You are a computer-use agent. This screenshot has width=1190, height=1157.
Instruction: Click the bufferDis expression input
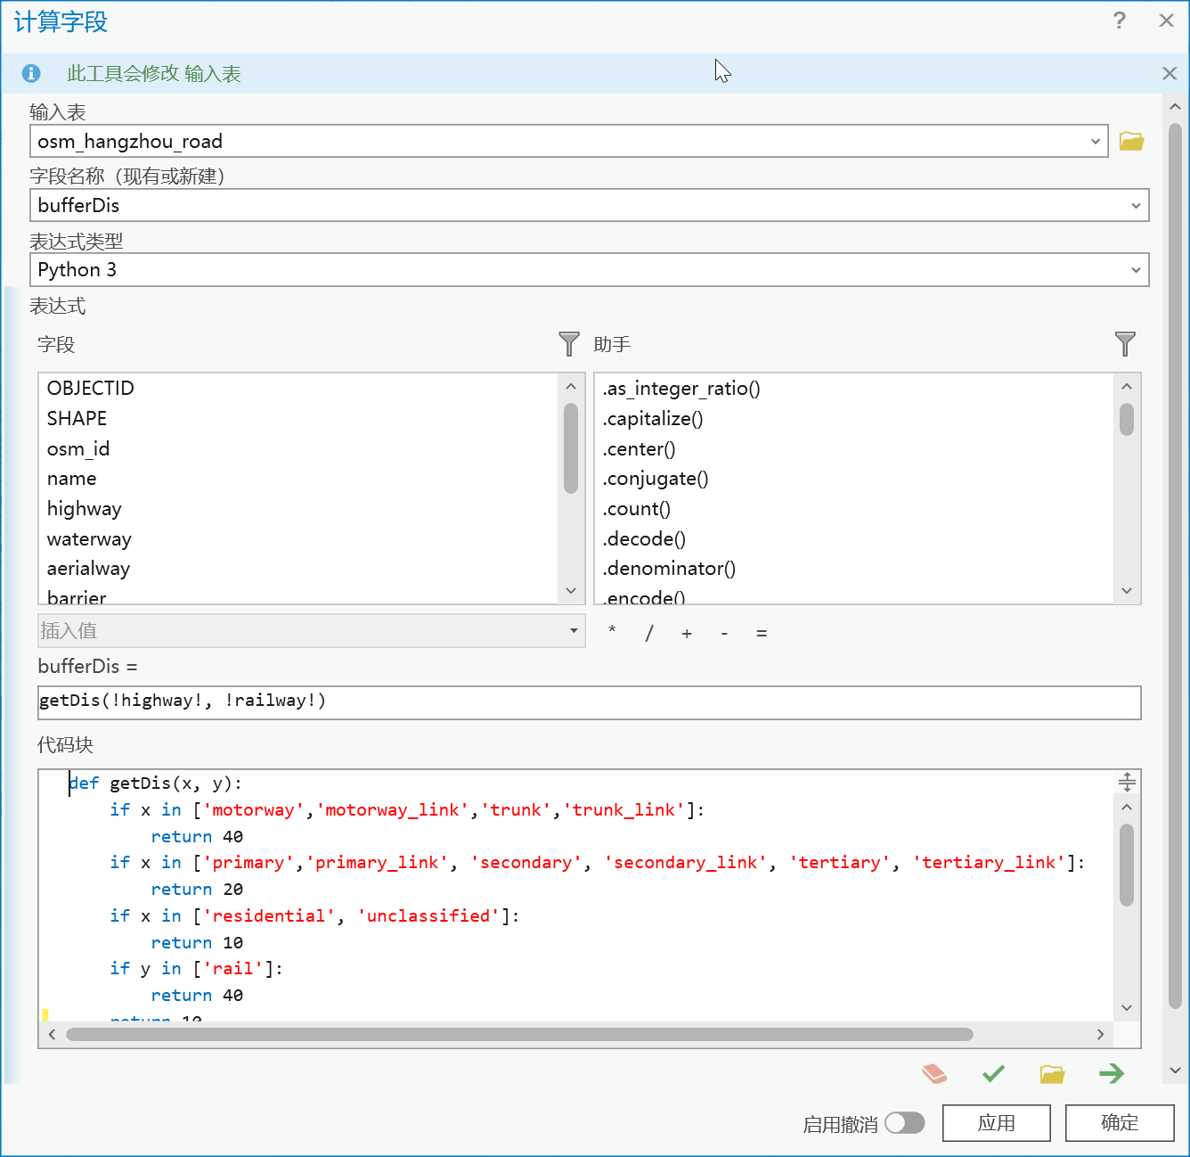589,702
